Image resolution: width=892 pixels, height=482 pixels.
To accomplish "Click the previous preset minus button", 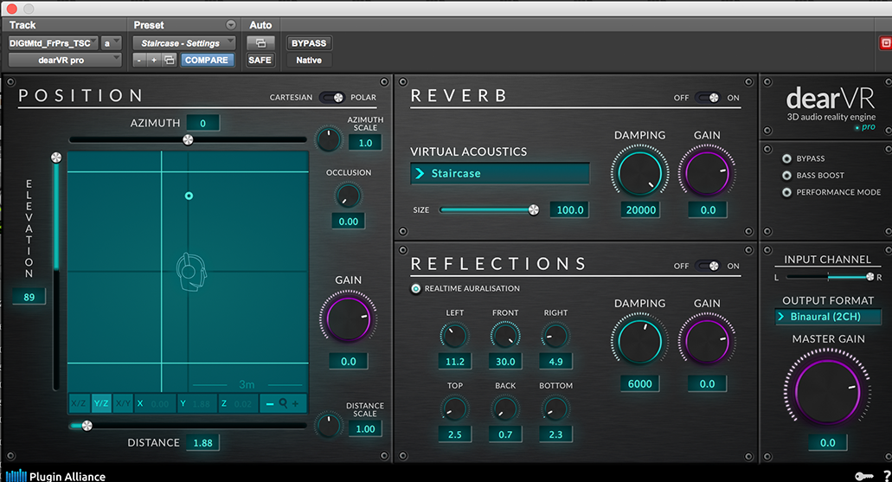I will coord(139,60).
